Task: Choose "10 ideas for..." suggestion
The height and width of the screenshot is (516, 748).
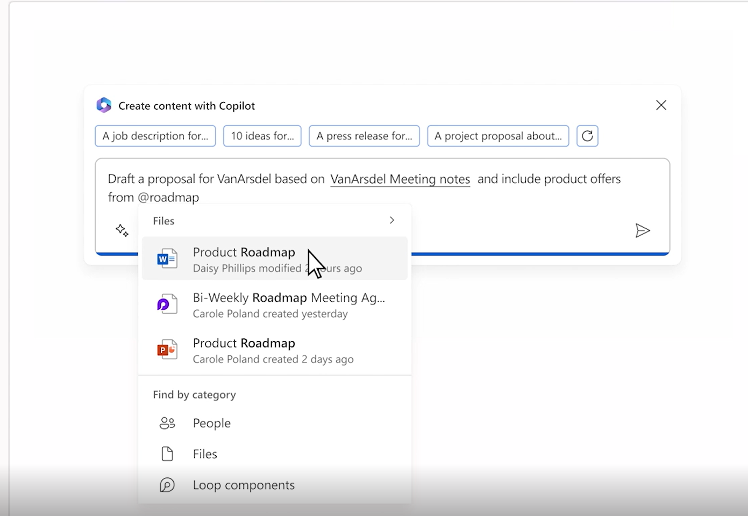Action: pyautogui.click(x=262, y=136)
